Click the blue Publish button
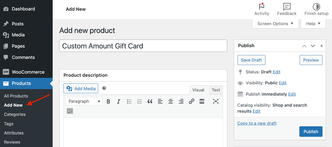Viewport: 332px width, 147px height. coord(311,132)
